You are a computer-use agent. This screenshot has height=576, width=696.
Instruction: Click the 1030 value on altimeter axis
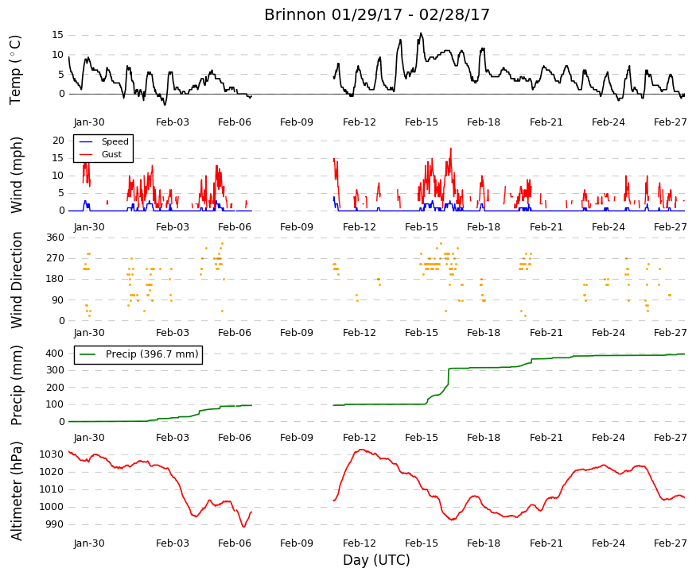pos(52,454)
